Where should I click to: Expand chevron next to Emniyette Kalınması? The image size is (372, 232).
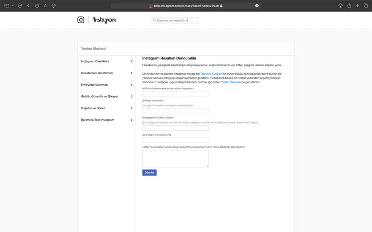pyautogui.click(x=131, y=85)
